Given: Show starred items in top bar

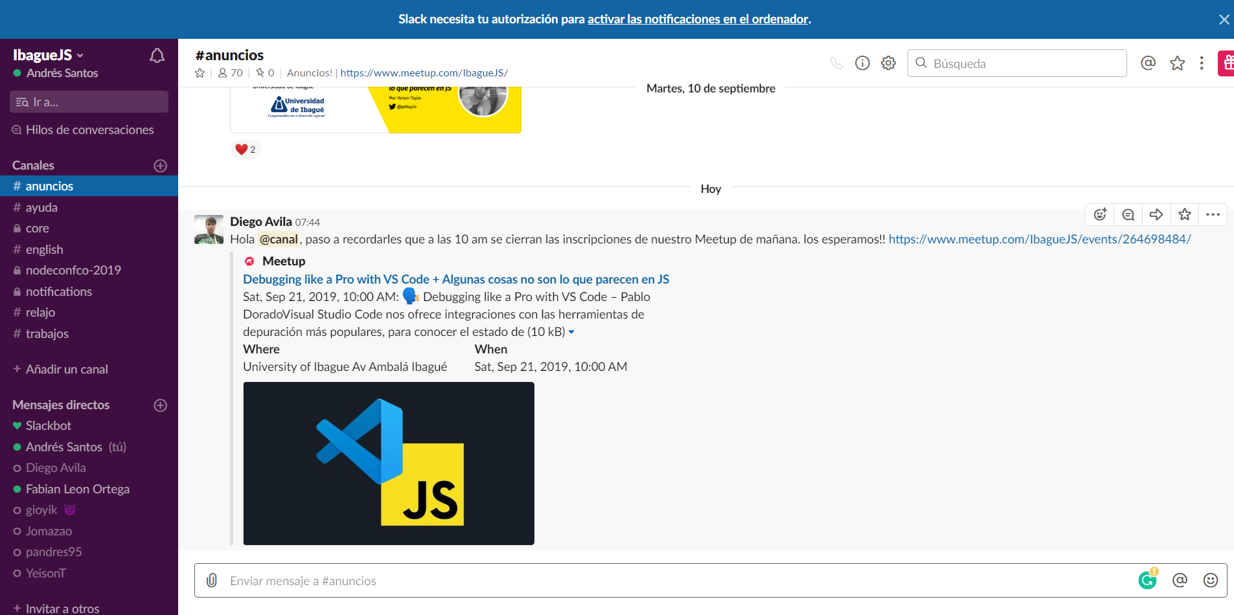Looking at the screenshot, I should [x=1177, y=63].
